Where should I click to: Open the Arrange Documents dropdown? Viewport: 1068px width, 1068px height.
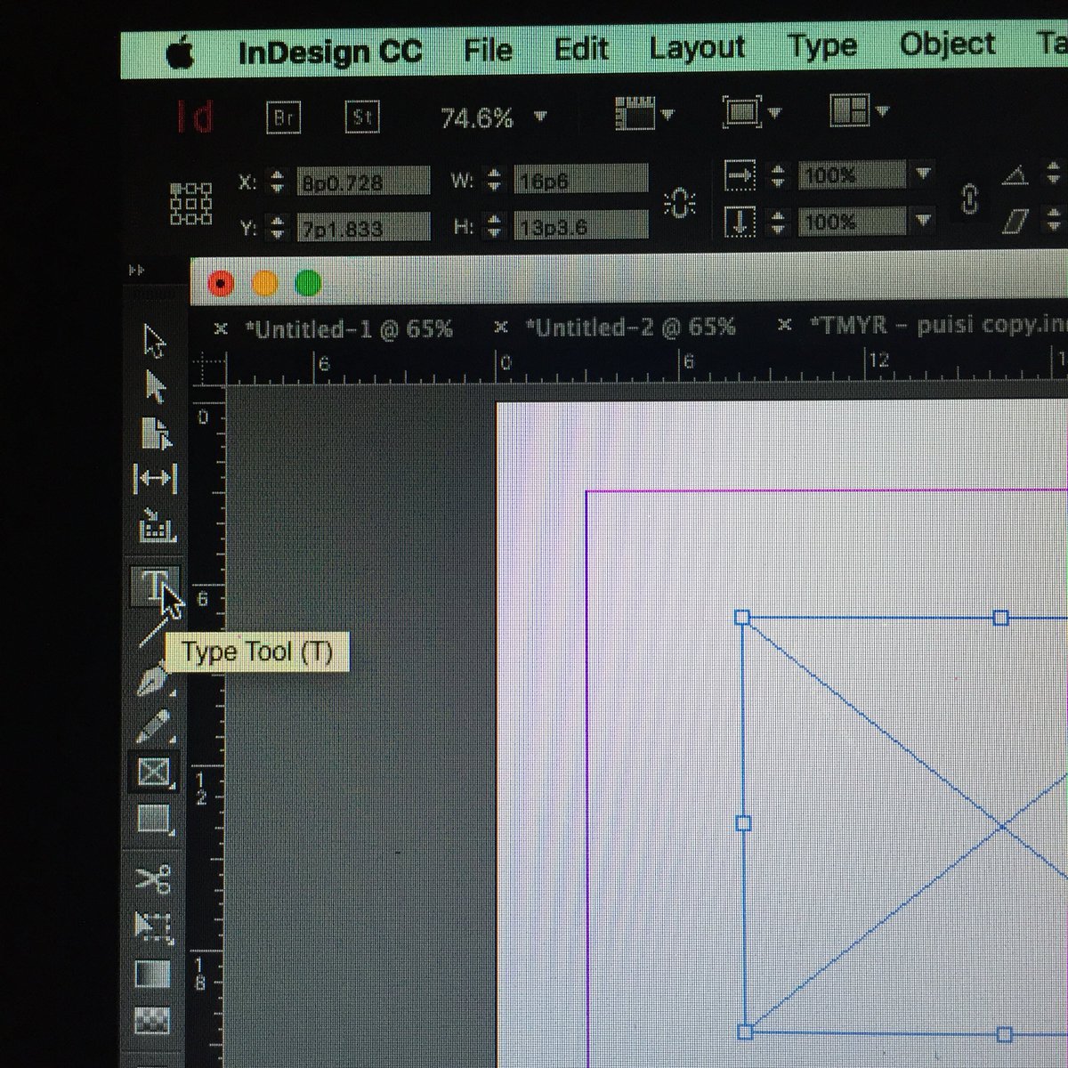point(859,111)
